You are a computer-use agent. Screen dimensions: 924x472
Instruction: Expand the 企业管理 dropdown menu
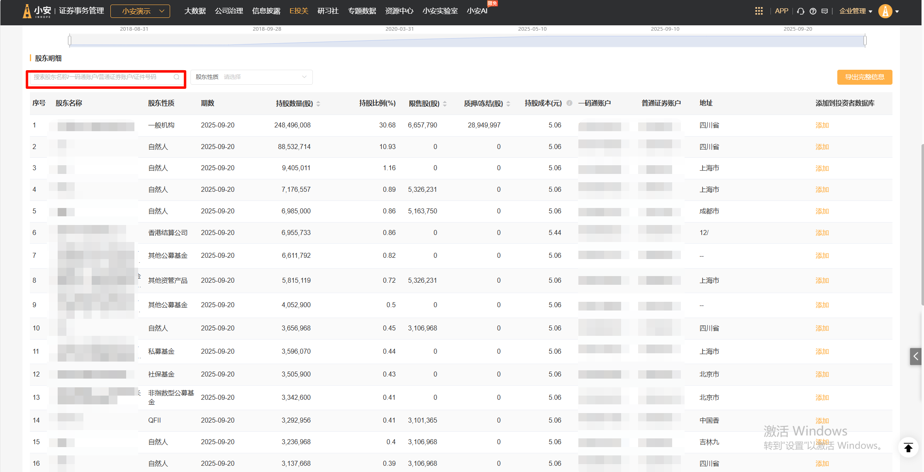[856, 11]
